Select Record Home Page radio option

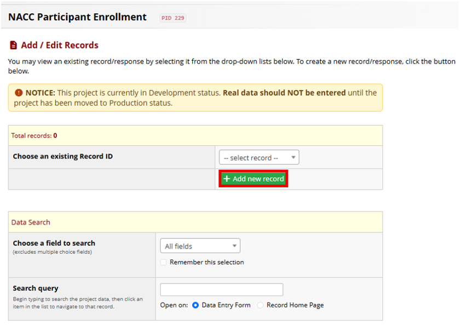260,305
